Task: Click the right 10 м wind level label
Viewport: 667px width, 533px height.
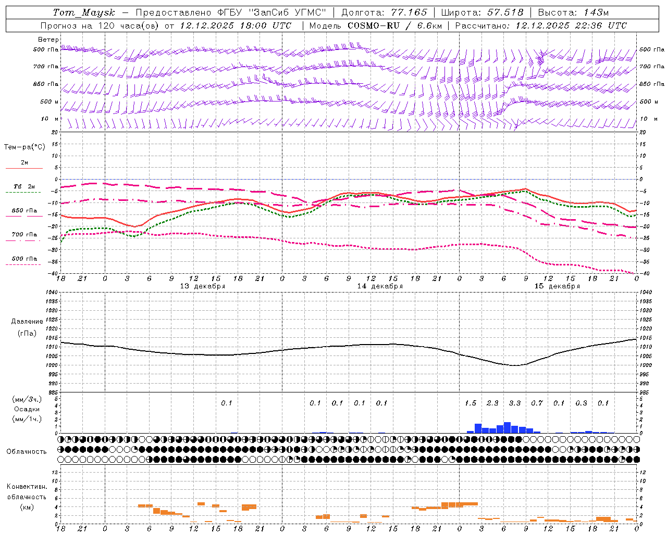Action: coord(648,119)
